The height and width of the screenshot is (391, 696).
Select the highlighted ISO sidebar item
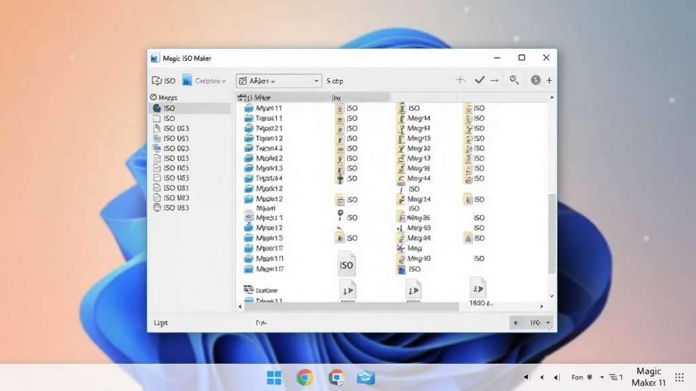point(190,108)
